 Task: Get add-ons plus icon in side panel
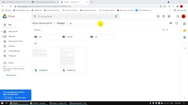point(184,48)
